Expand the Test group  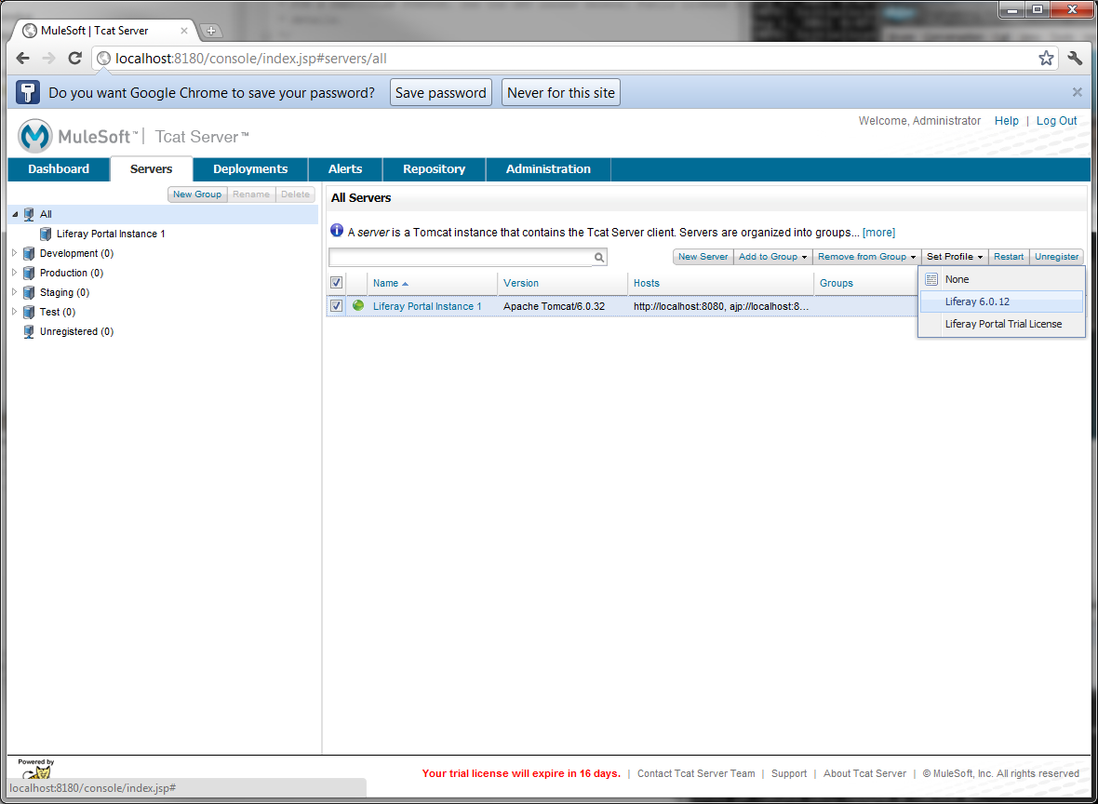click(16, 313)
